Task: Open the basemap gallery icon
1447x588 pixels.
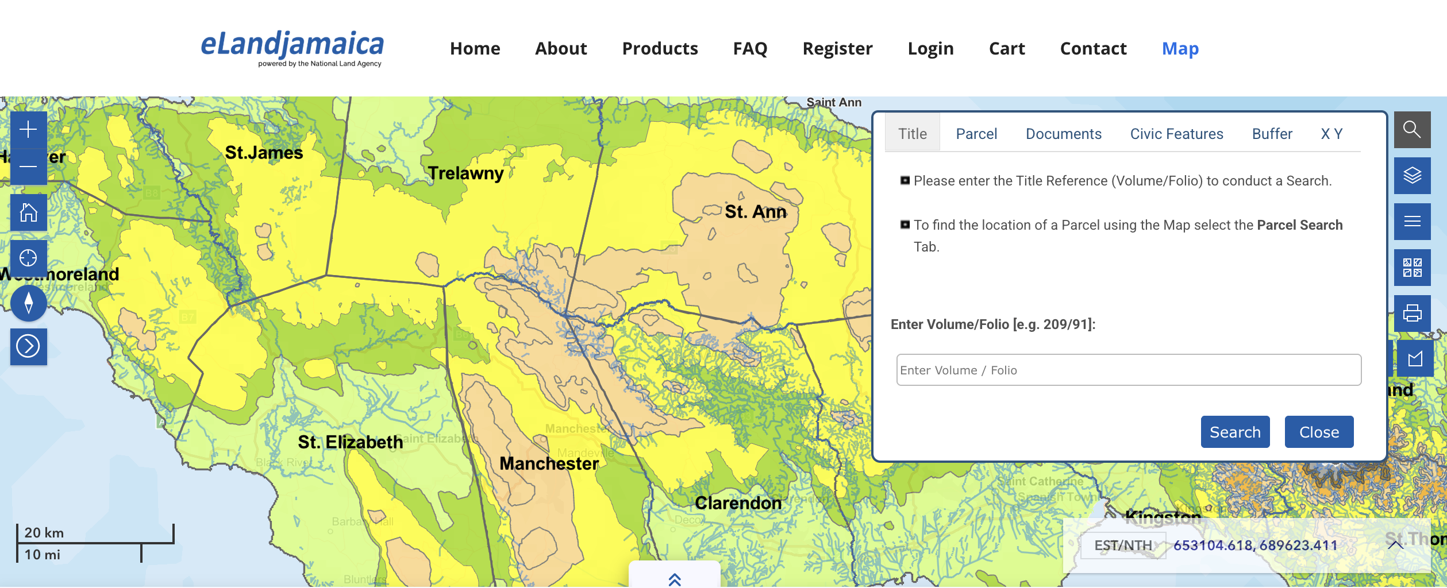Action: (1413, 267)
